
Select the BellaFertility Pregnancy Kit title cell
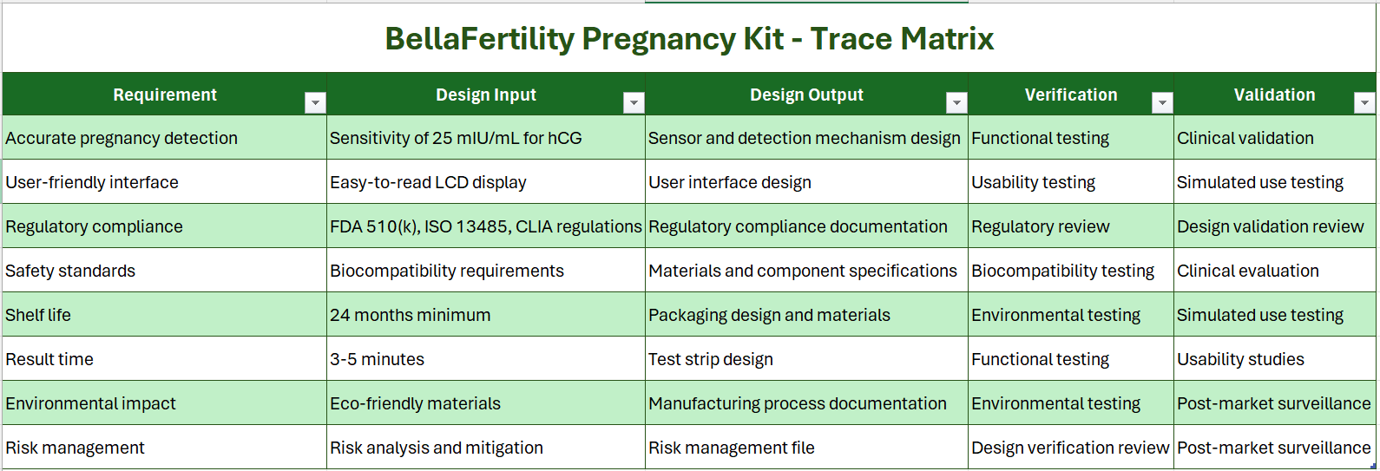point(689,39)
